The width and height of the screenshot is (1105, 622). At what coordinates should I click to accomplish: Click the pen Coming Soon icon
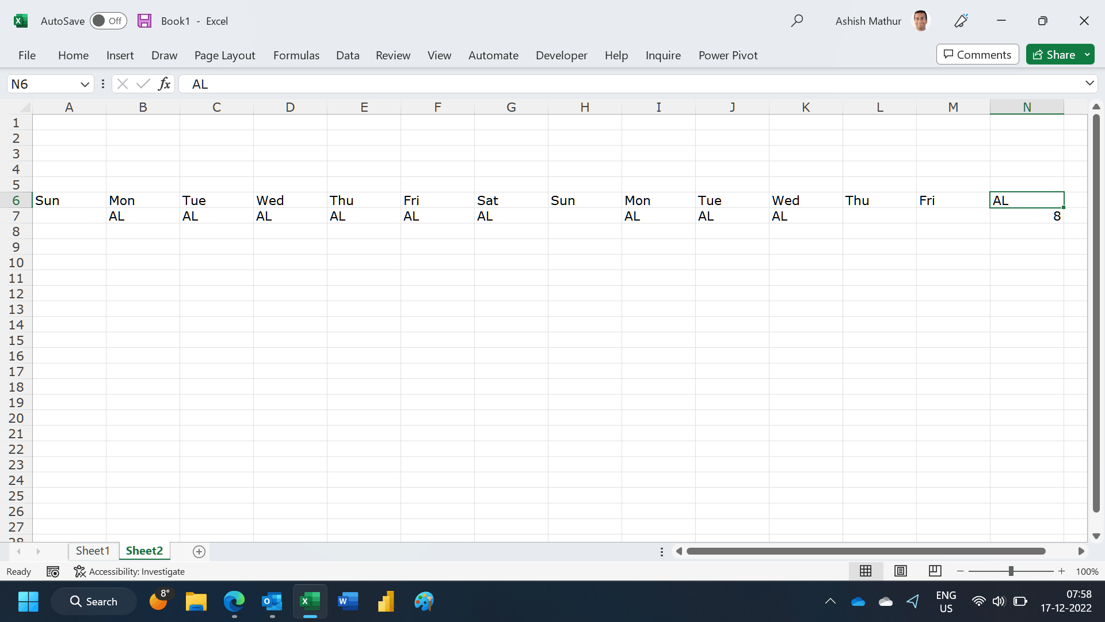[961, 21]
